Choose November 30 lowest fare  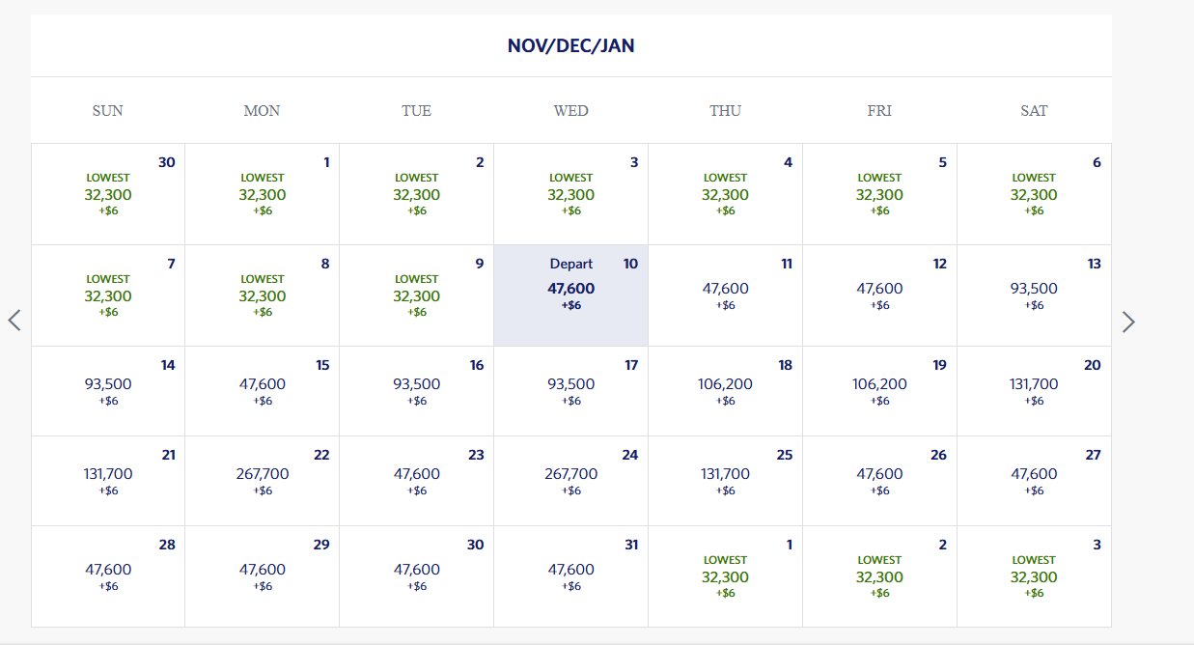pyautogui.click(x=108, y=194)
